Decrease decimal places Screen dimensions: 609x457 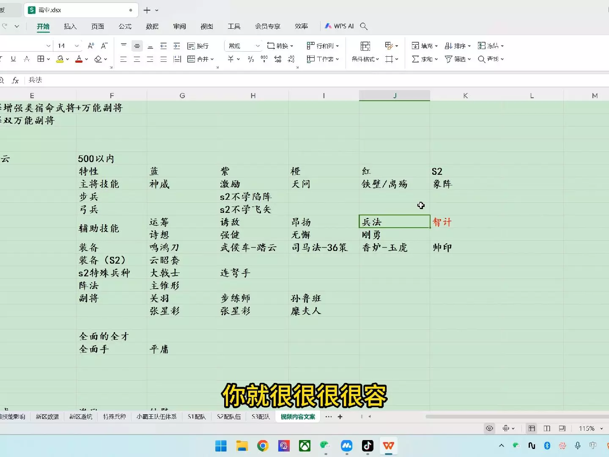(291, 59)
